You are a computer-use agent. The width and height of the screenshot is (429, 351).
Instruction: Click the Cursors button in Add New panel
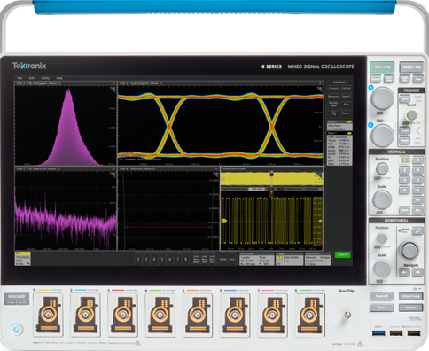pos(333,88)
